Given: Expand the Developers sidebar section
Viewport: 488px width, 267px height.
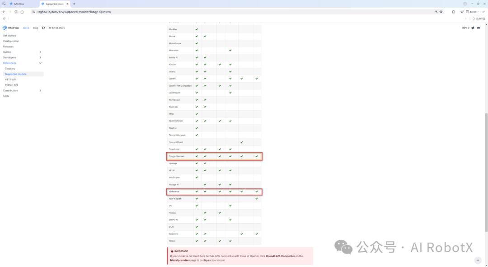Looking at the screenshot, I should pyautogui.click(x=40, y=57).
